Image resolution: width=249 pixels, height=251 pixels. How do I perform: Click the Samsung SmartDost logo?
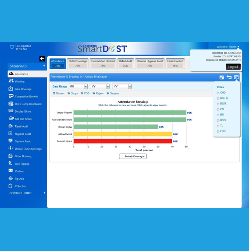click(102, 49)
